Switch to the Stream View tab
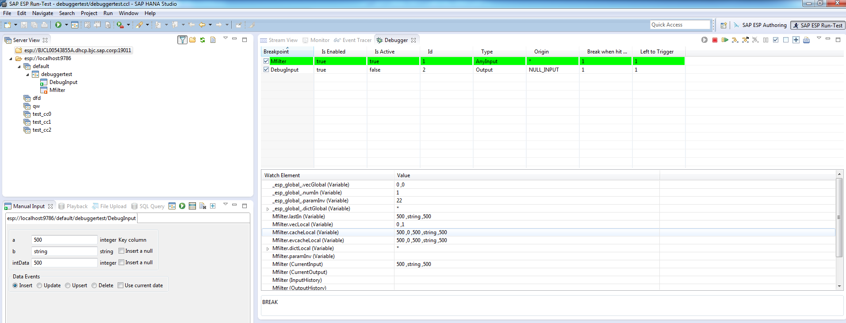 pos(279,40)
